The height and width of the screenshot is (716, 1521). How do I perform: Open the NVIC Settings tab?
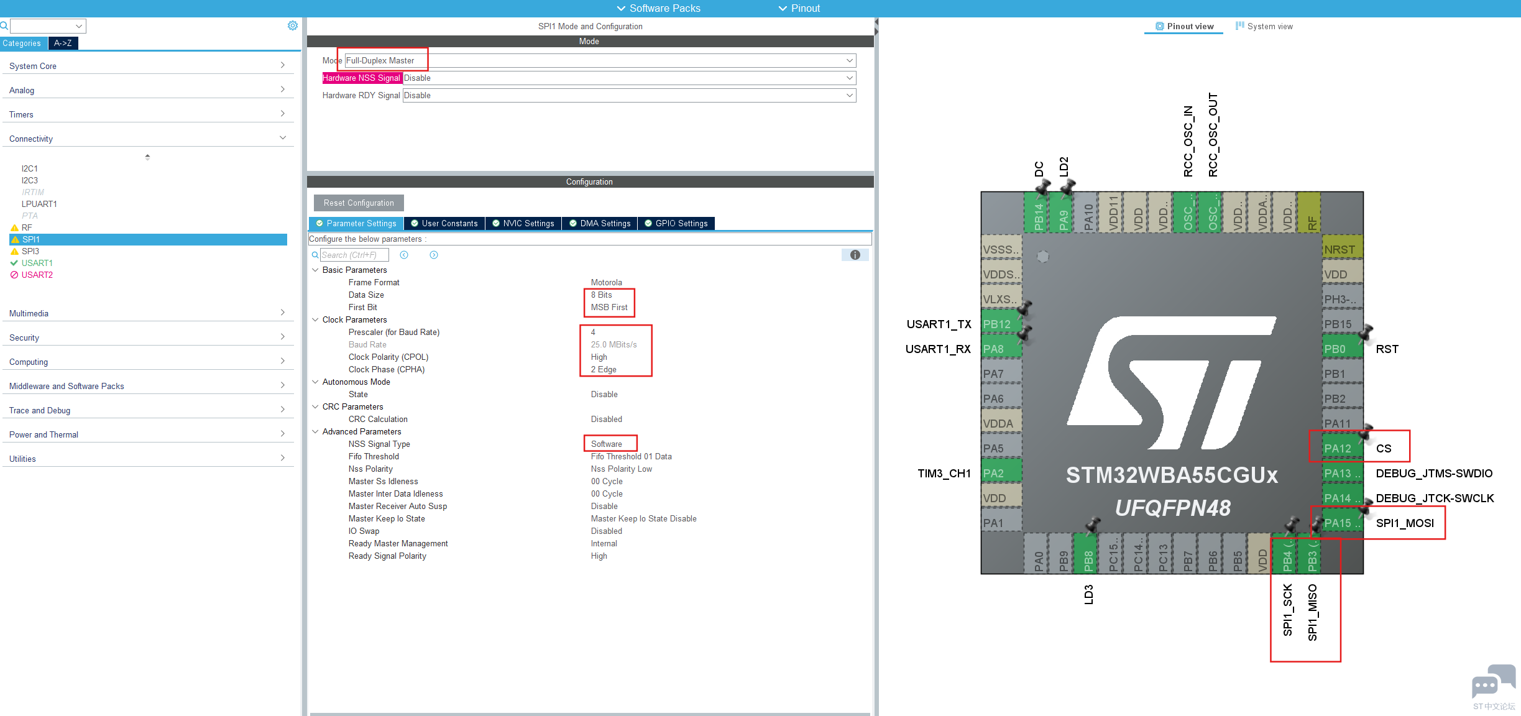pyautogui.click(x=523, y=223)
